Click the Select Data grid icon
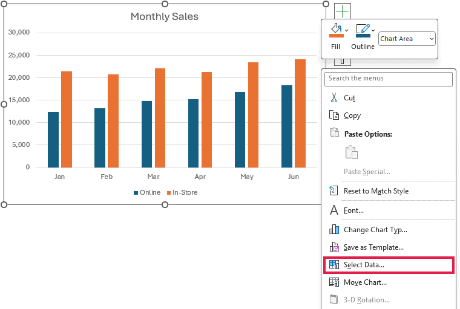This screenshot has height=309, width=460. [x=334, y=264]
